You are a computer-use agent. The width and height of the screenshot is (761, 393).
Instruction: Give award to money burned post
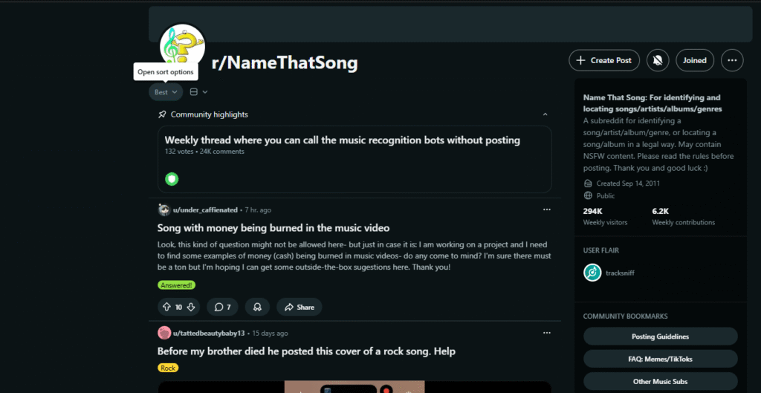(257, 307)
